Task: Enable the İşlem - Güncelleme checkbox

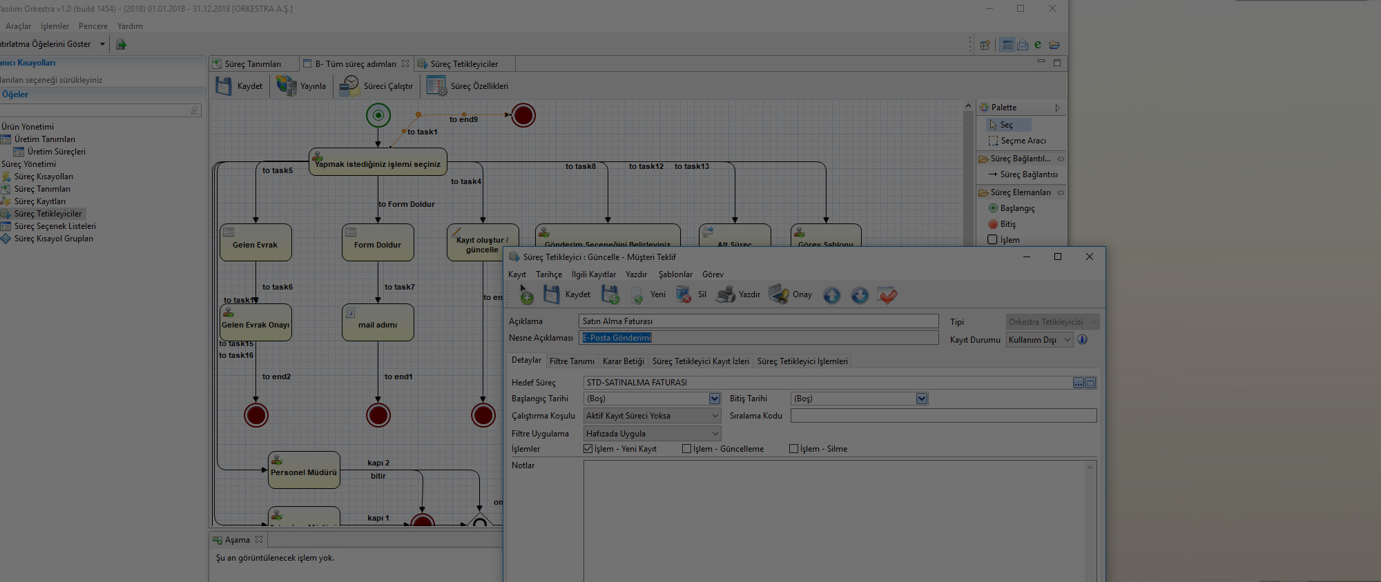Action: point(686,449)
